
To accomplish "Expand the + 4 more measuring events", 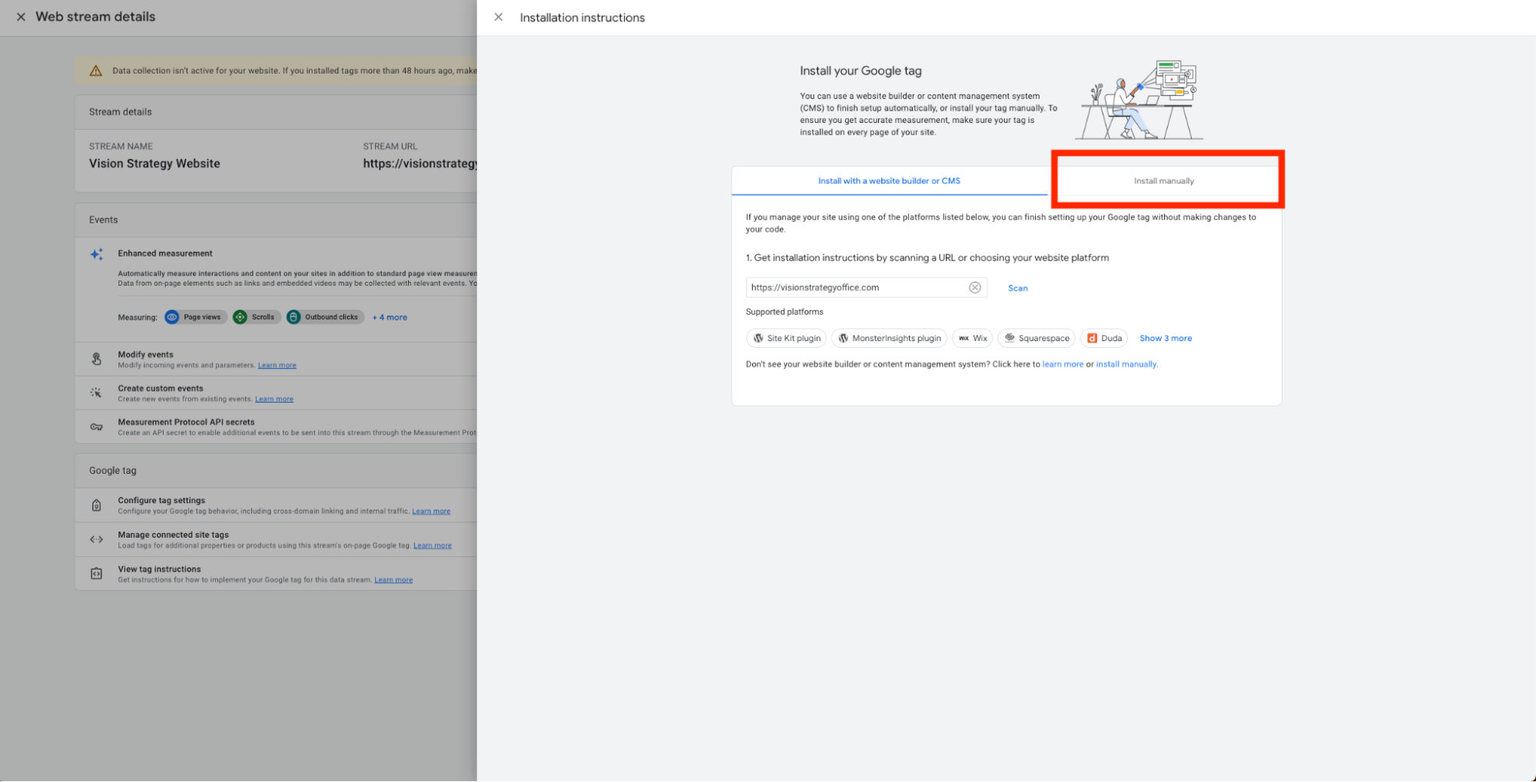I will coord(390,317).
